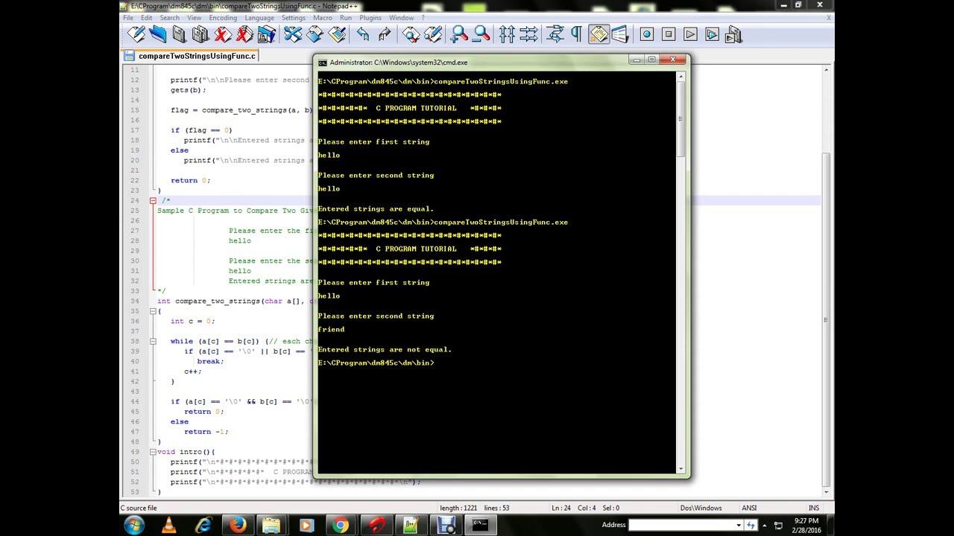Save the current recorded macro
Image resolution: width=954 pixels, height=536 pixels.
[x=733, y=34]
